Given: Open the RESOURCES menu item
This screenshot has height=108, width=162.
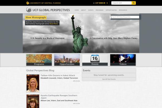Looking at the screenshot, I should [123, 10].
